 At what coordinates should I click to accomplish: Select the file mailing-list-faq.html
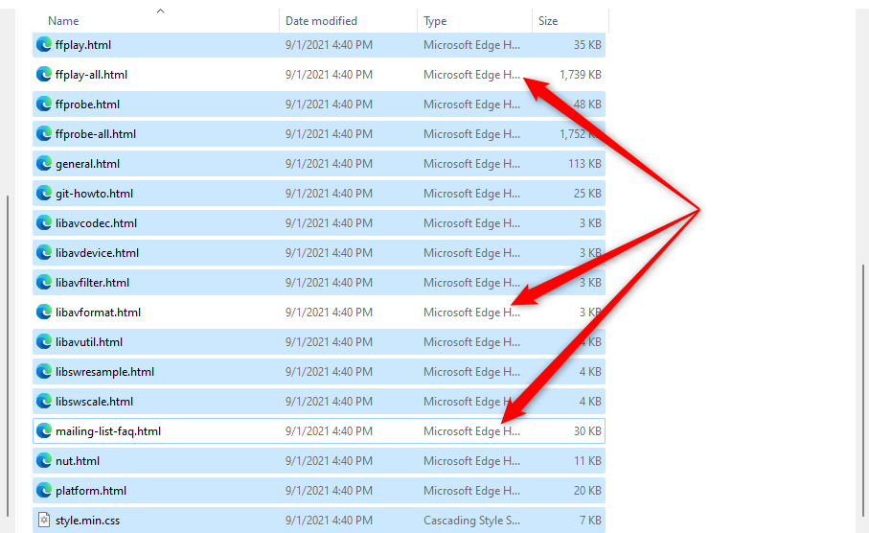[319, 431]
